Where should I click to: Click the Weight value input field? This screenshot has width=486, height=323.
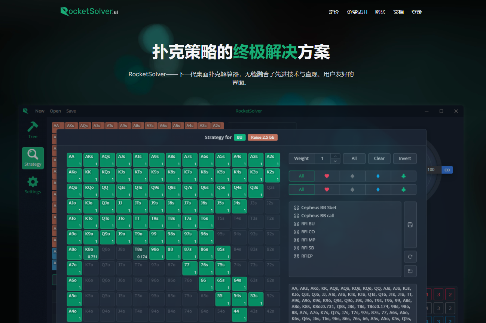click(x=323, y=159)
